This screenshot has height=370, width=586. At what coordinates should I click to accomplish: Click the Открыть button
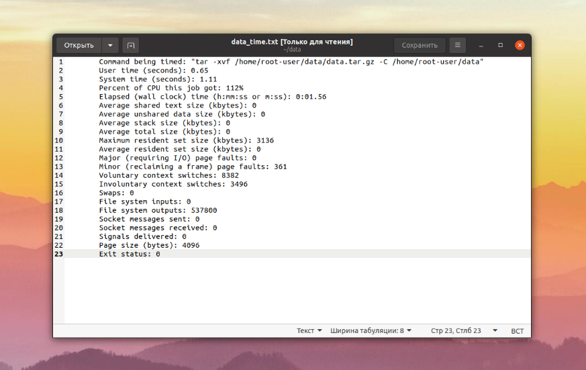[x=79, y=45]
